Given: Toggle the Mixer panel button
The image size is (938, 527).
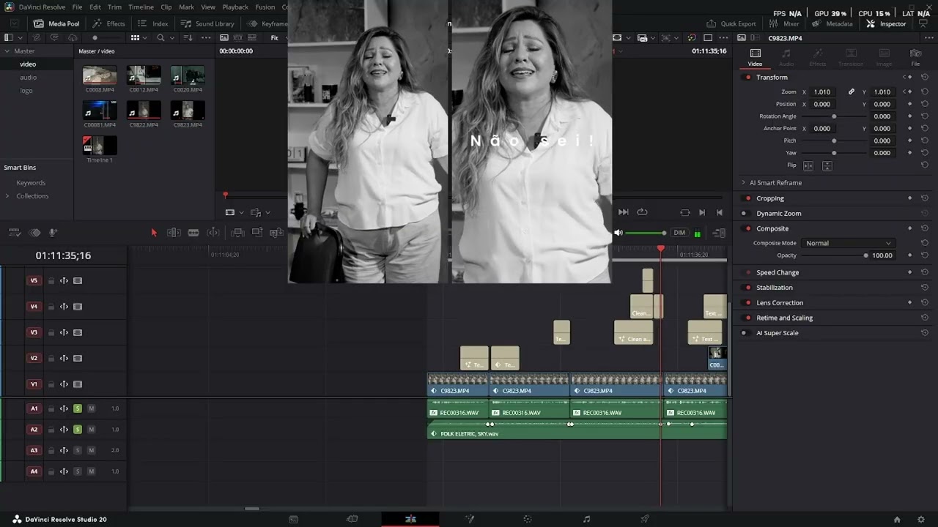Looking at the screenshot, I should (784, 23).
